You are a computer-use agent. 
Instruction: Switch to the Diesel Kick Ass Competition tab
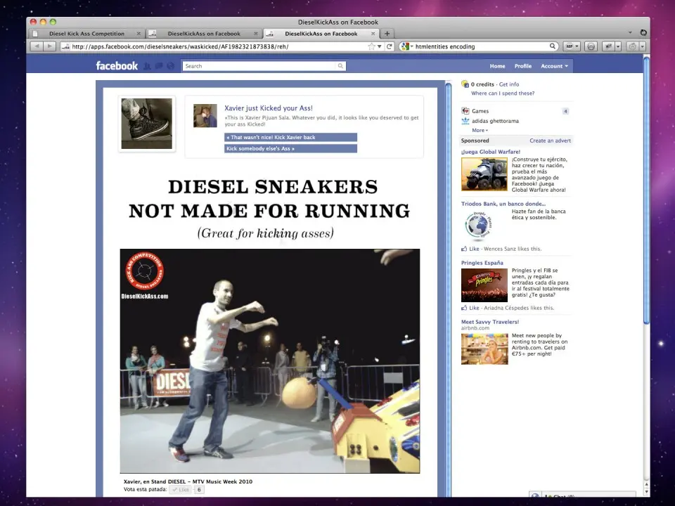coord(86,34)
